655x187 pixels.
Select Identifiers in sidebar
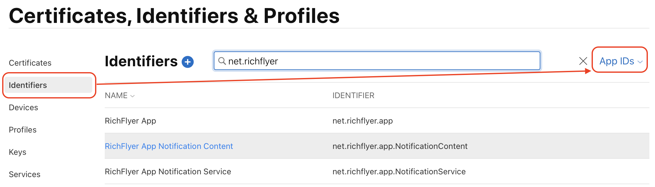[49, 85]
